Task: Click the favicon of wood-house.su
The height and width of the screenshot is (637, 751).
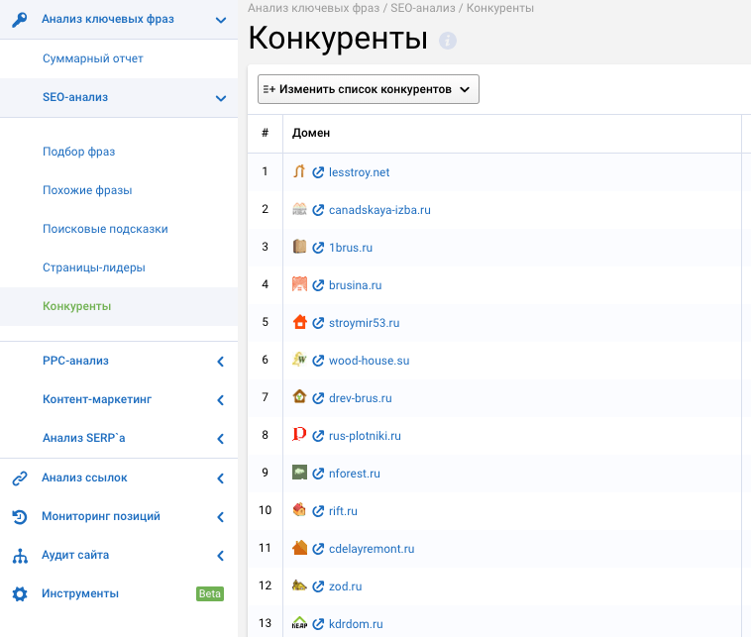Action: (x=299, y=360)
